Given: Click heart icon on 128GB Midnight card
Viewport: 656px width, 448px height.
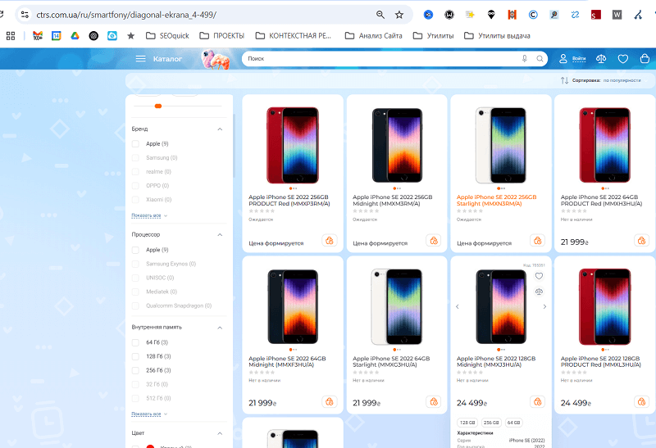Looking at the screenshot, I should 539,276.
